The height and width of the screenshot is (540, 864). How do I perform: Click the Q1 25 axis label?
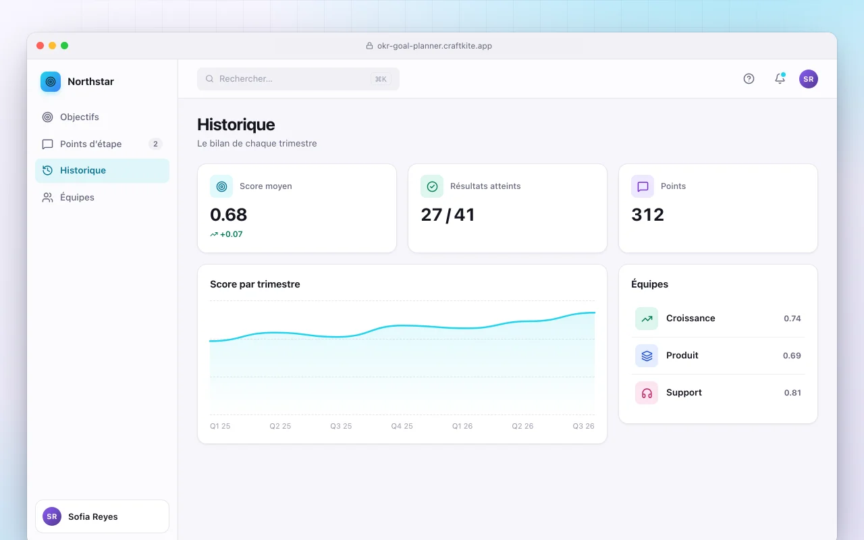[220, 427]
